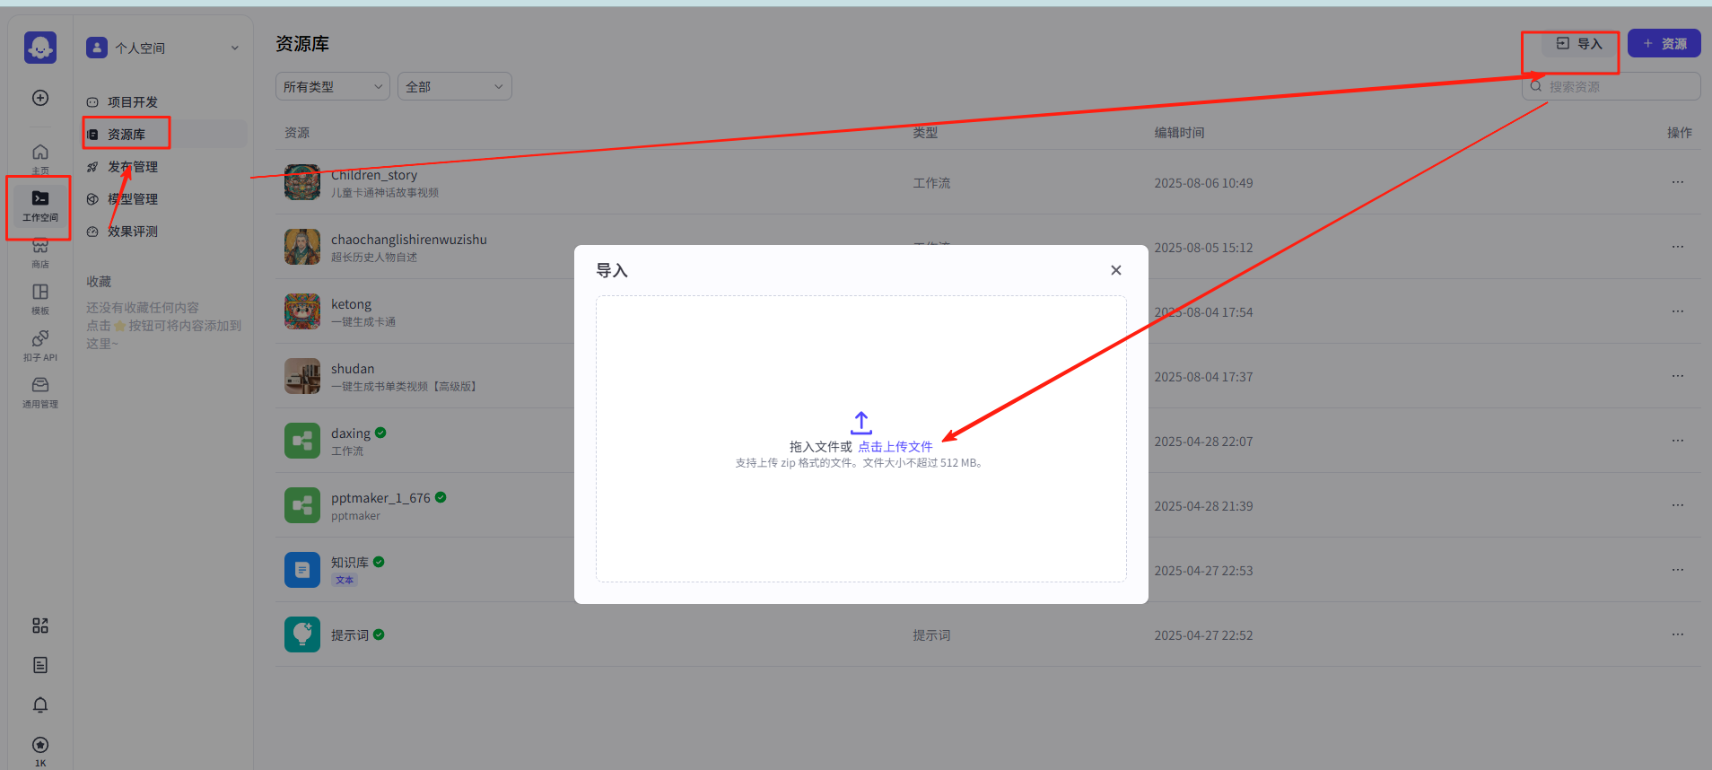
Task: Click the Coze logo icon
Action: pos(40,48)
